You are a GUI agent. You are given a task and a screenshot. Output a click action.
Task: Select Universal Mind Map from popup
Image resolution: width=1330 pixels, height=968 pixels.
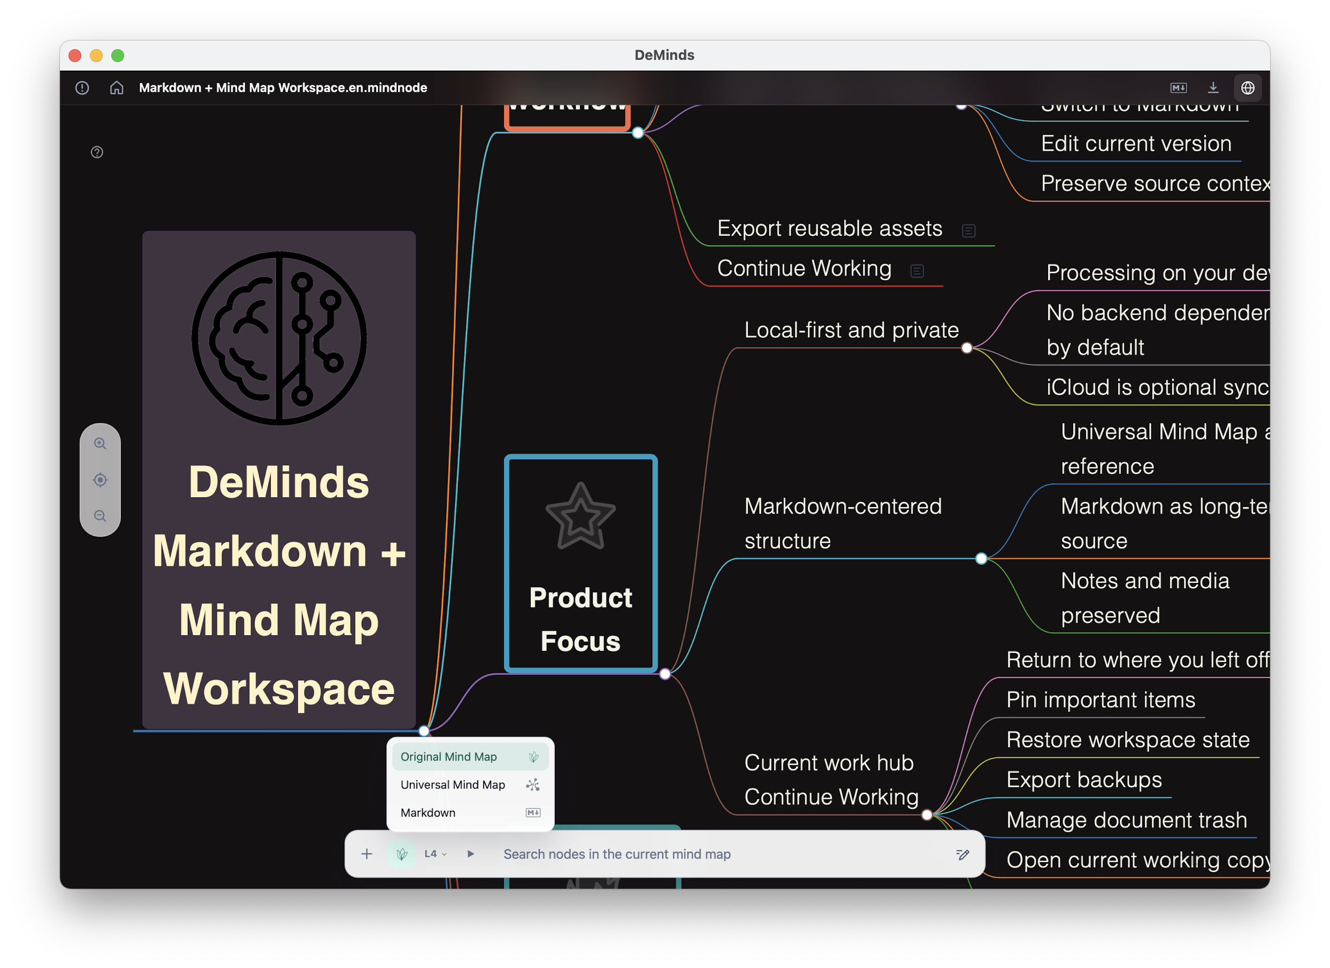(x=470, y=785)
